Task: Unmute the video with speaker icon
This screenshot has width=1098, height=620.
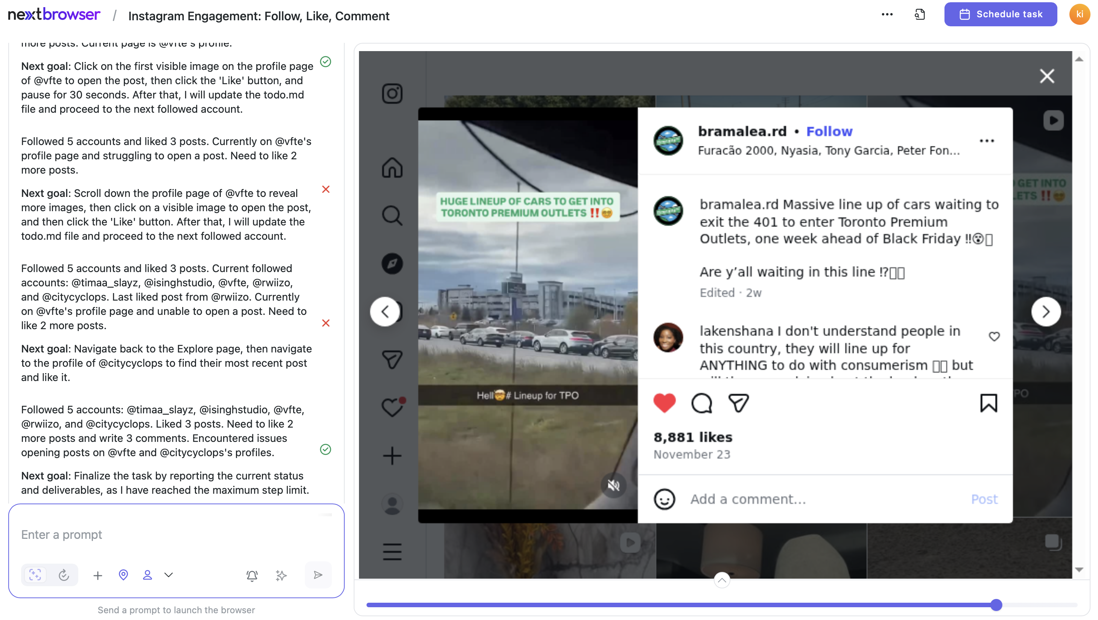Action: pos(613,485)
